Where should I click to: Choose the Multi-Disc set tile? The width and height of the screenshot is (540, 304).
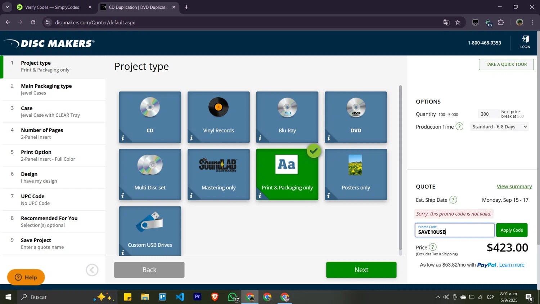[150, 174]
